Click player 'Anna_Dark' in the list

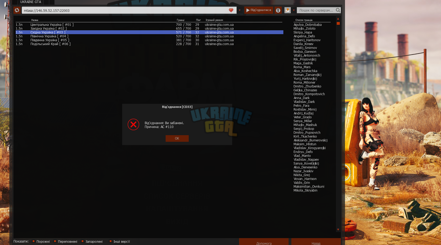[302, 98]
